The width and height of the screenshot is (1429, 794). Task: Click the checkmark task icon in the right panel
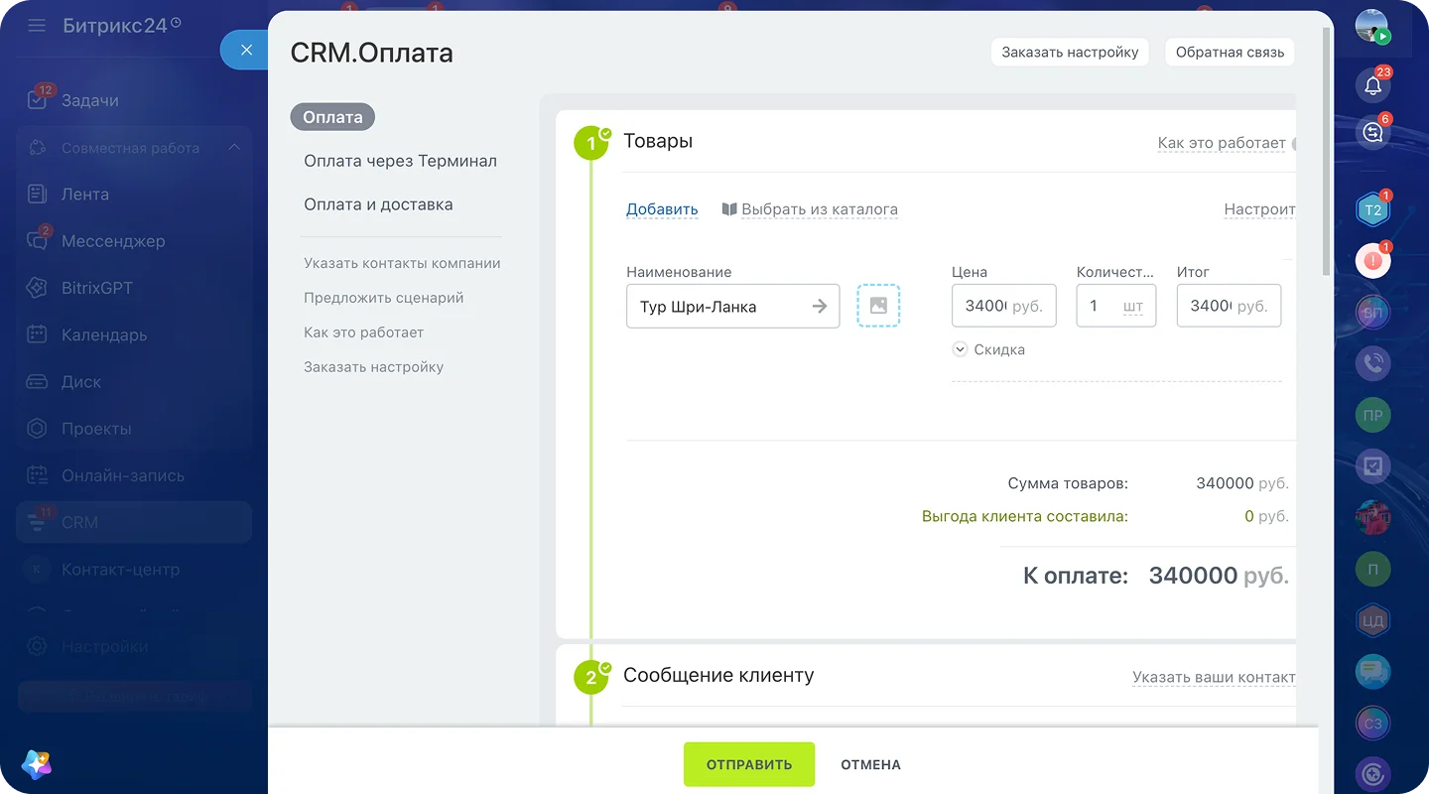tap(1373, 465)
